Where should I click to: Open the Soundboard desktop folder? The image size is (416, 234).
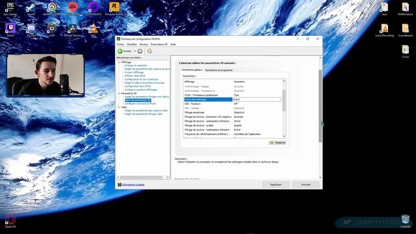tap(406, 30)
